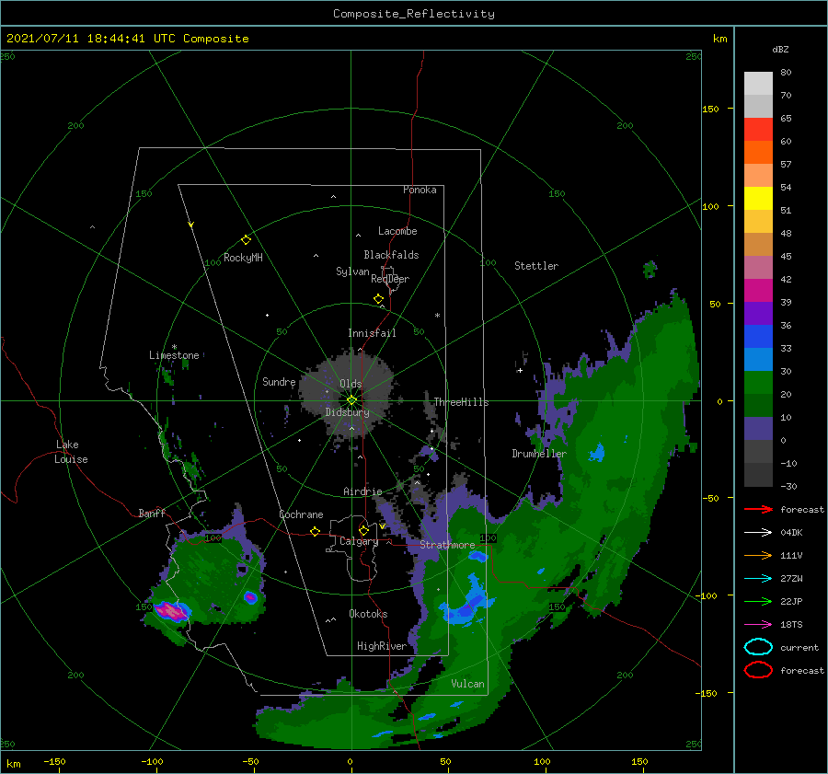Click the small purple storm cell southwest of Cochrane
The height and width of the screenshot is (774, 828).
250,597
